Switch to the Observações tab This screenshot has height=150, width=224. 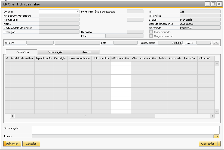tap(55, 52)
